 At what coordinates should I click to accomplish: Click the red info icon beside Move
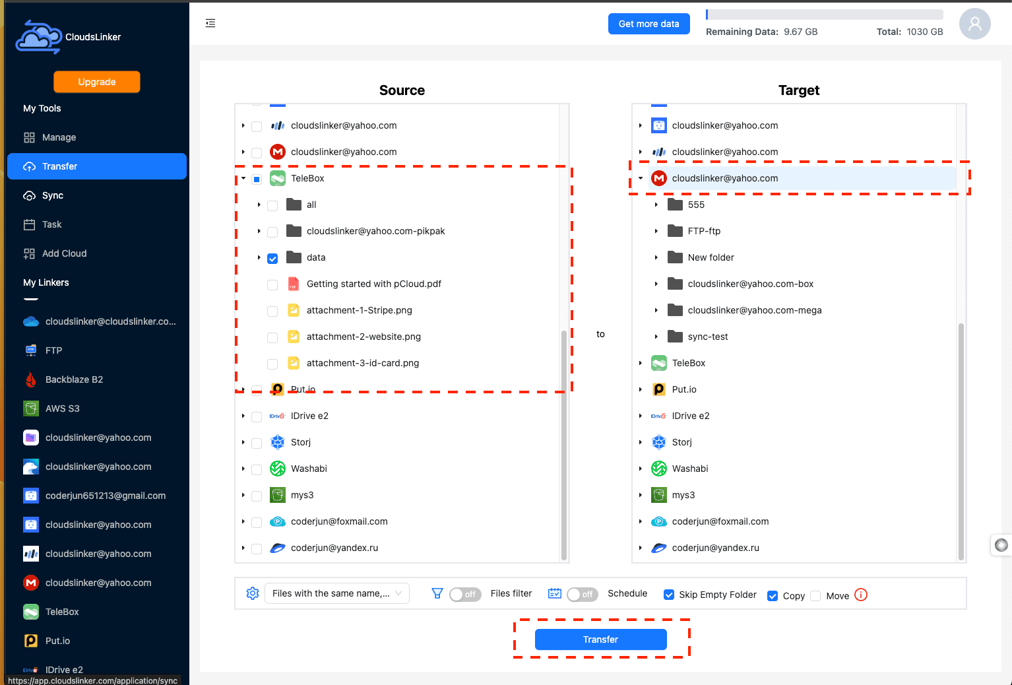[x=861, y=595]
